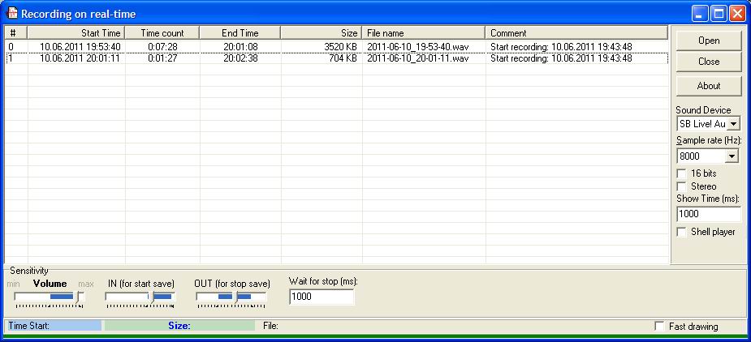The width and height of the screenshot is (751, 342).
Task: Click the IN (for start save) slider
Action: pos(140,298)
